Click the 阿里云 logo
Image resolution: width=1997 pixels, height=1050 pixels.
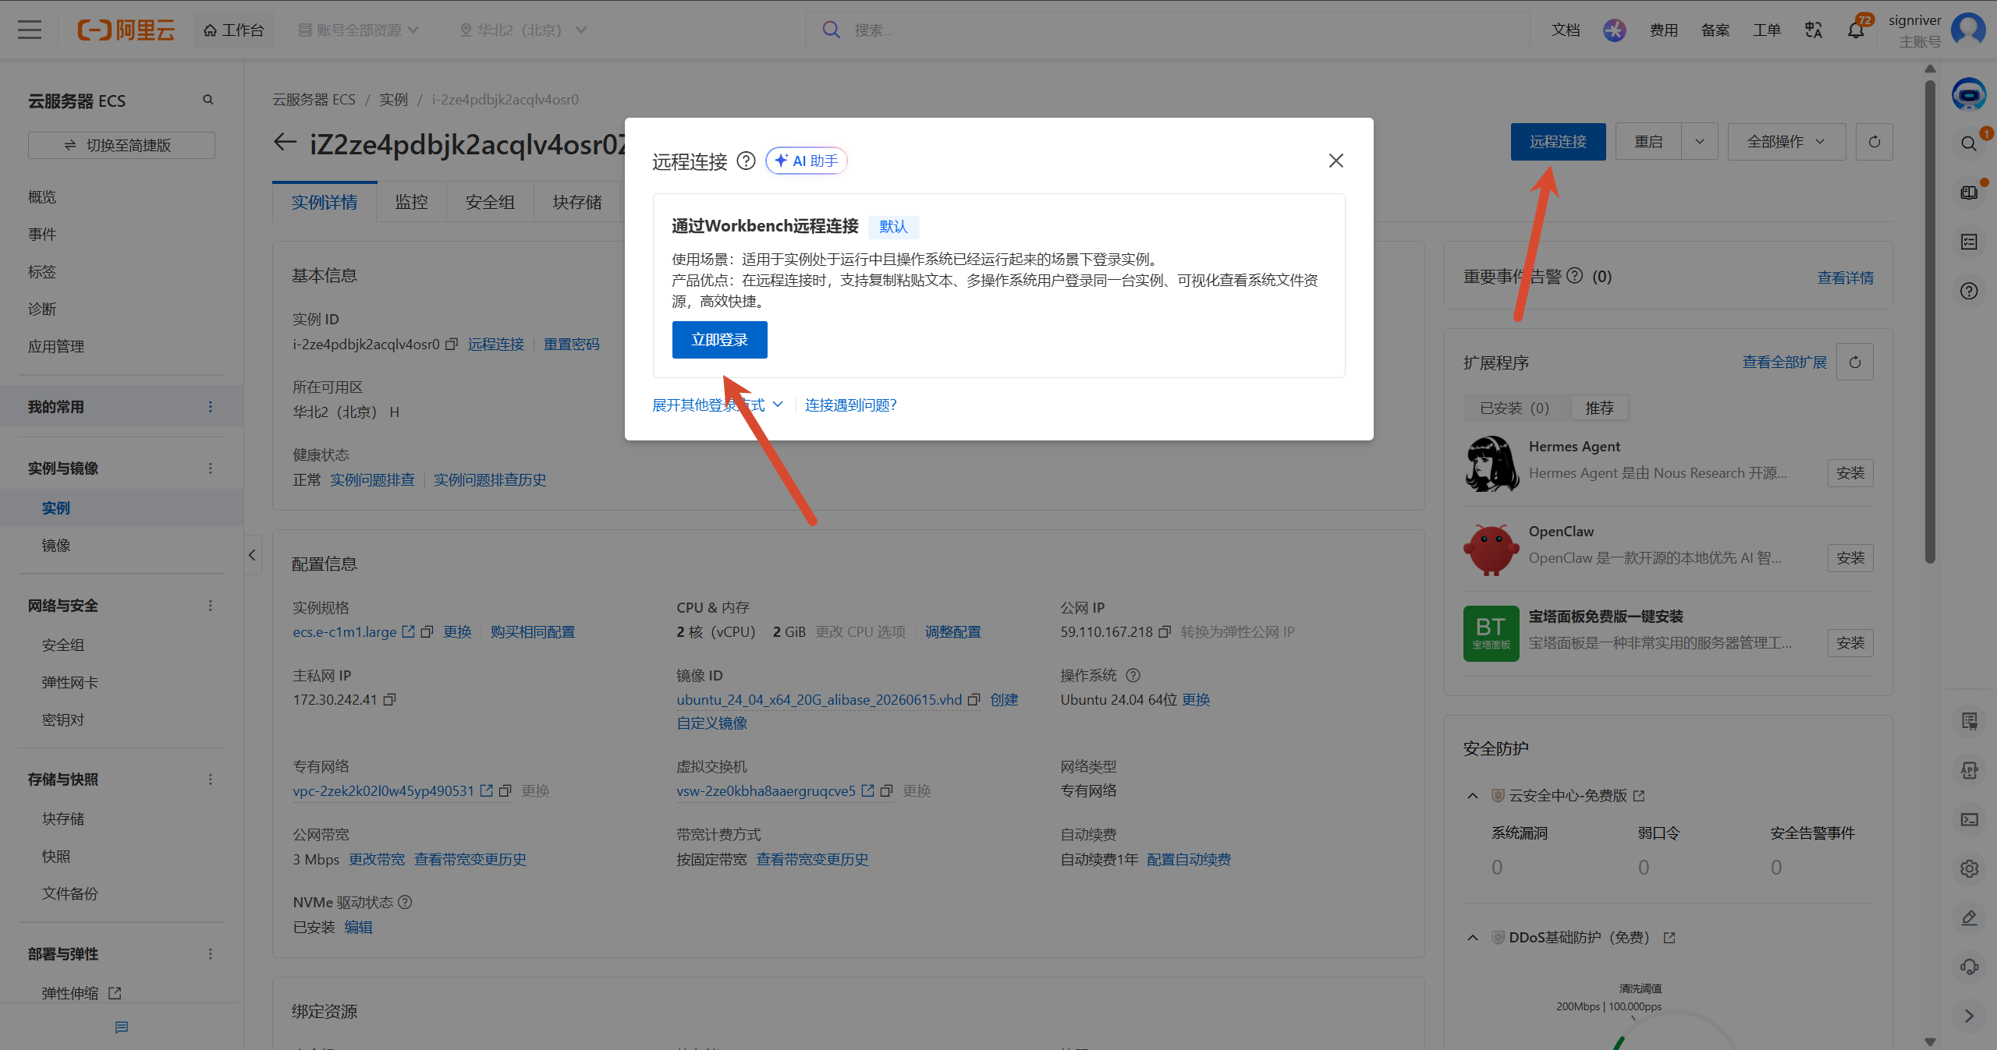126,30
